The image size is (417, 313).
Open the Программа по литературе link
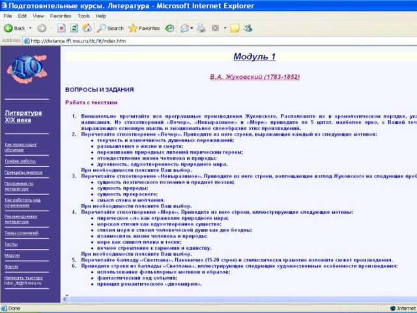[x=19, y=186]
